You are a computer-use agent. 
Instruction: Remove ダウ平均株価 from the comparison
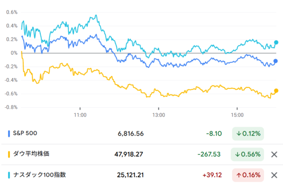click(x=274, y=154)
